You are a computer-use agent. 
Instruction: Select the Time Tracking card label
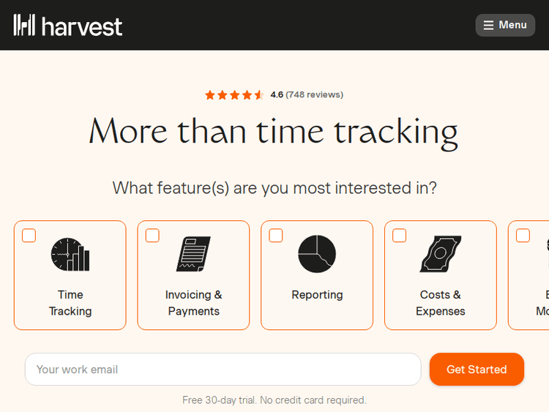70,303
